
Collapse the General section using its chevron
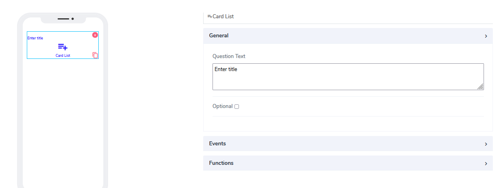pyautogui.click(x=486, y=36)
